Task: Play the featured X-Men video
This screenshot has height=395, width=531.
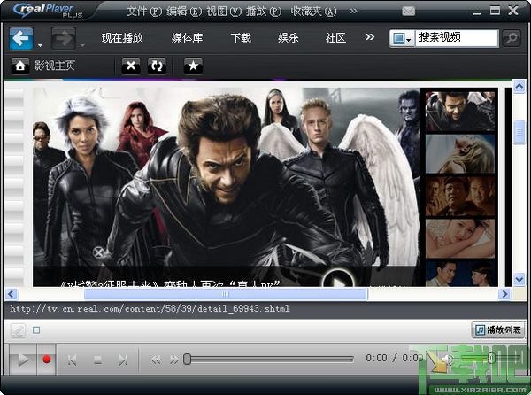Action: coord(338,278)
